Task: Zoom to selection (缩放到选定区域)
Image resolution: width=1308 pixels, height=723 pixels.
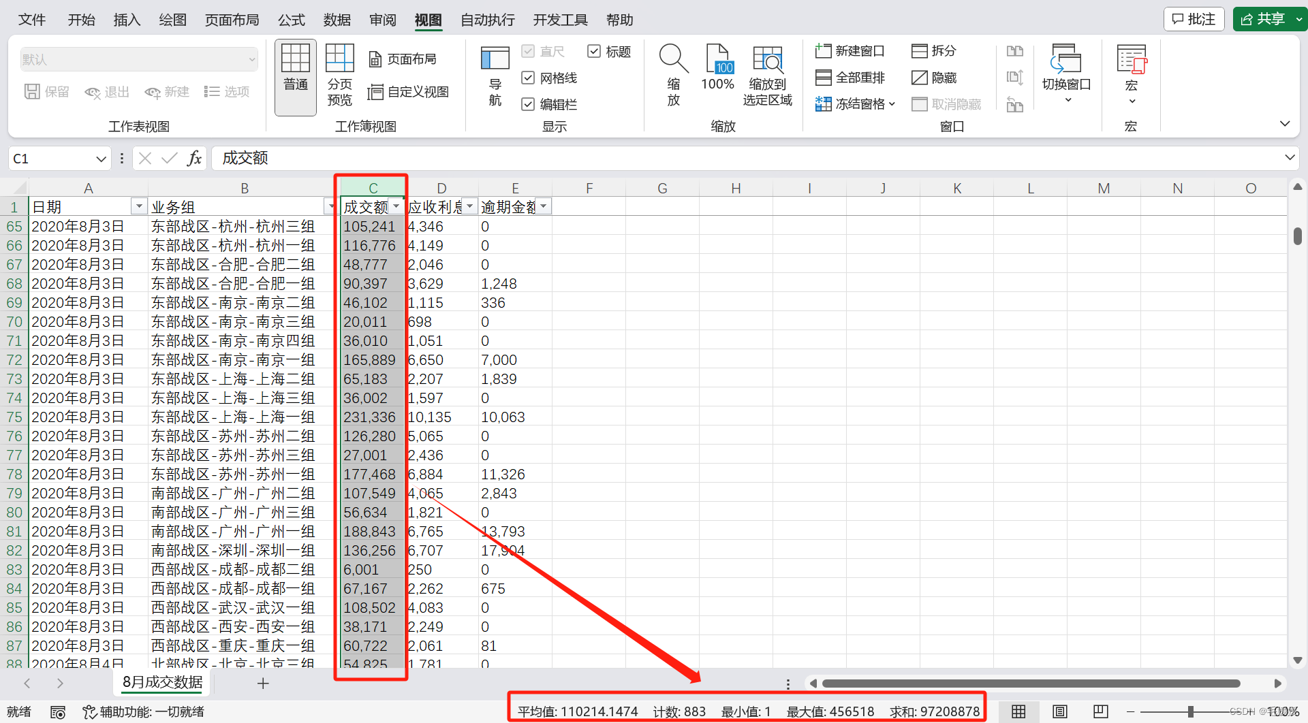Action: [x=768, y=76]
